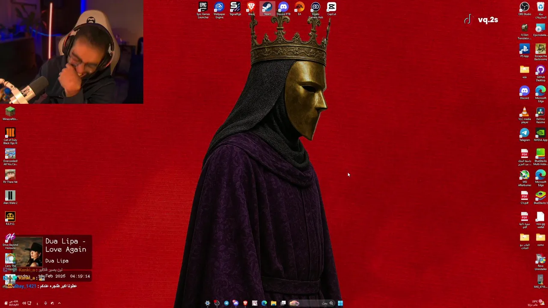
Task: Select the FLTAH Translator shortcut
Action: tap(524, 32)
